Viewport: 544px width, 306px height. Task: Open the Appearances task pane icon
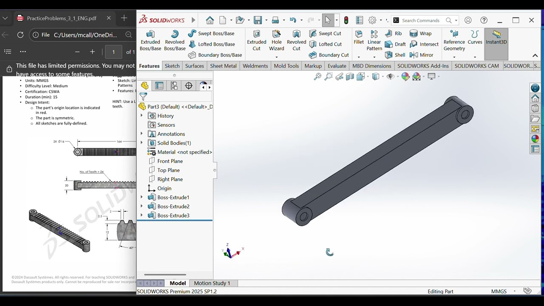click(x=535, y=139)
